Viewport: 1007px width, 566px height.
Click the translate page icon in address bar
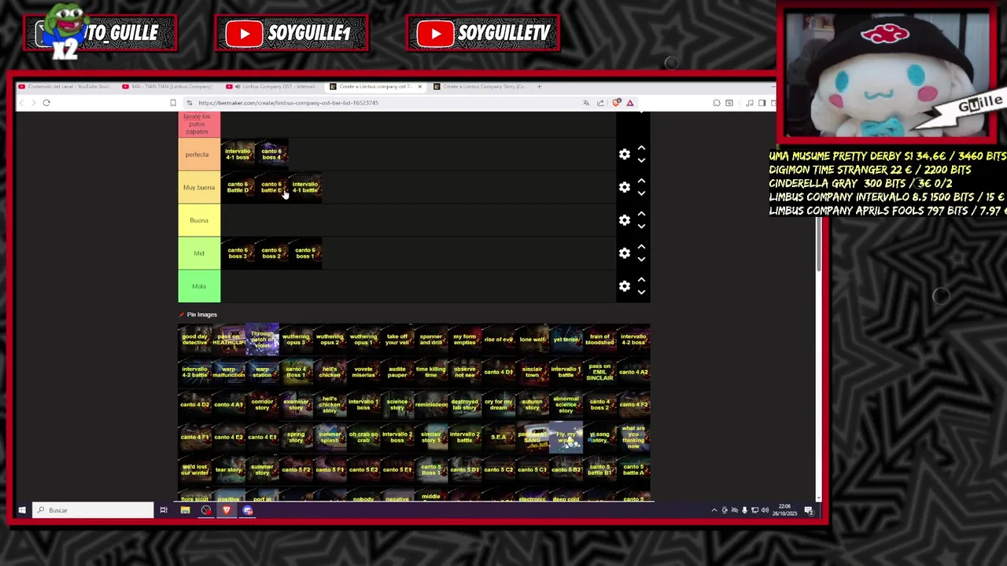(x=586, y=103)
